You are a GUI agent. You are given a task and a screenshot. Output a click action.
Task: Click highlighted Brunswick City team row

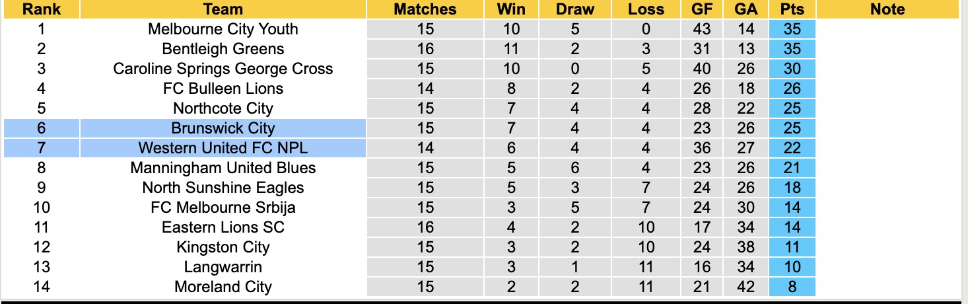[223, 128]
